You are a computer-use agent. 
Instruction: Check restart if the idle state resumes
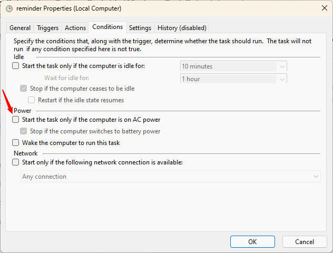point(32,100)
